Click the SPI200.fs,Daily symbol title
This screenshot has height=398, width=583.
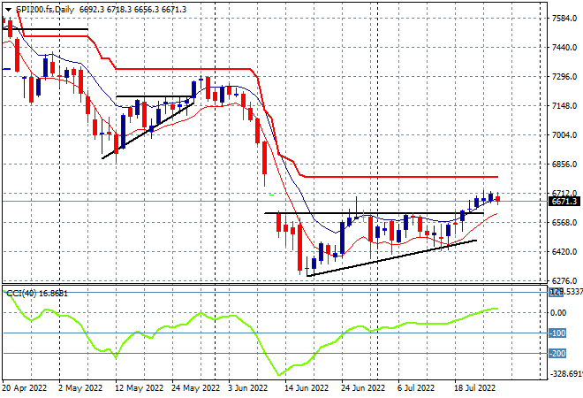(45, 10)
